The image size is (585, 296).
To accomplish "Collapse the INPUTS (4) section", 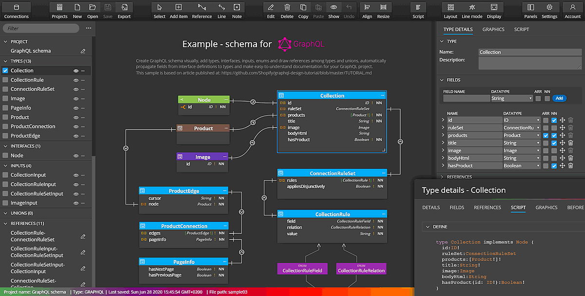I will pyautogui.click(x=5, y=166).
